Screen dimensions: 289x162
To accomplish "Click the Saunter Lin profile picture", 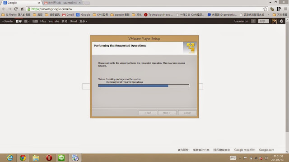I will 274,21.
